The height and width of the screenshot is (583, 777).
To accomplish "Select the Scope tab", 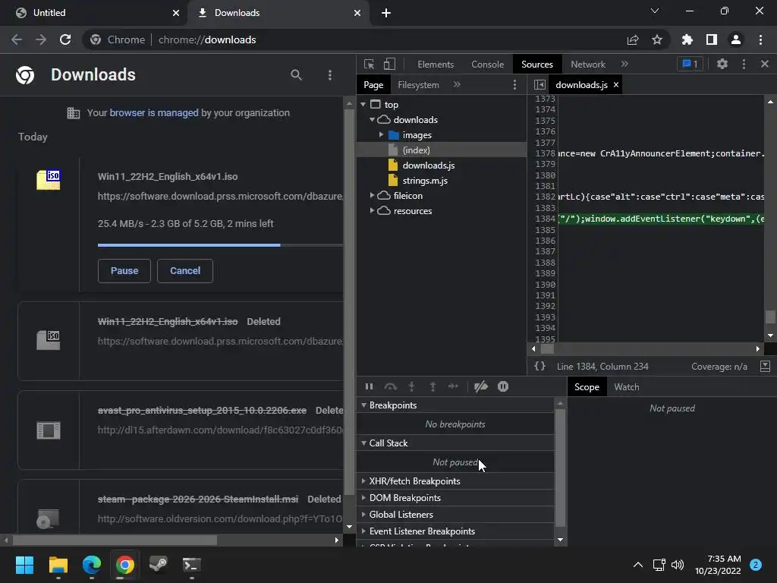I will (x=587, y=387).
